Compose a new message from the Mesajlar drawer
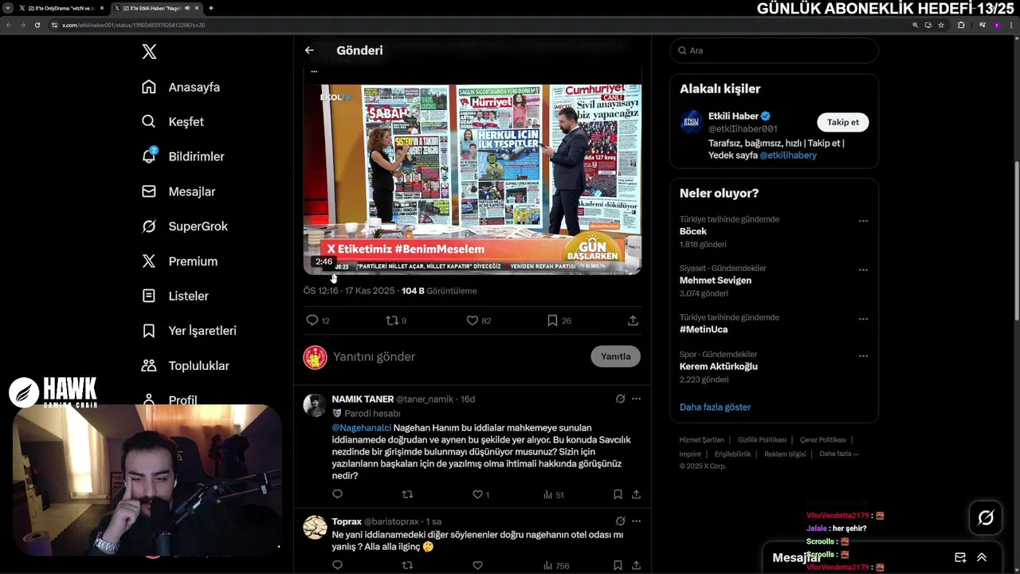Screen dimensions: 1020x574 [960, 557]
